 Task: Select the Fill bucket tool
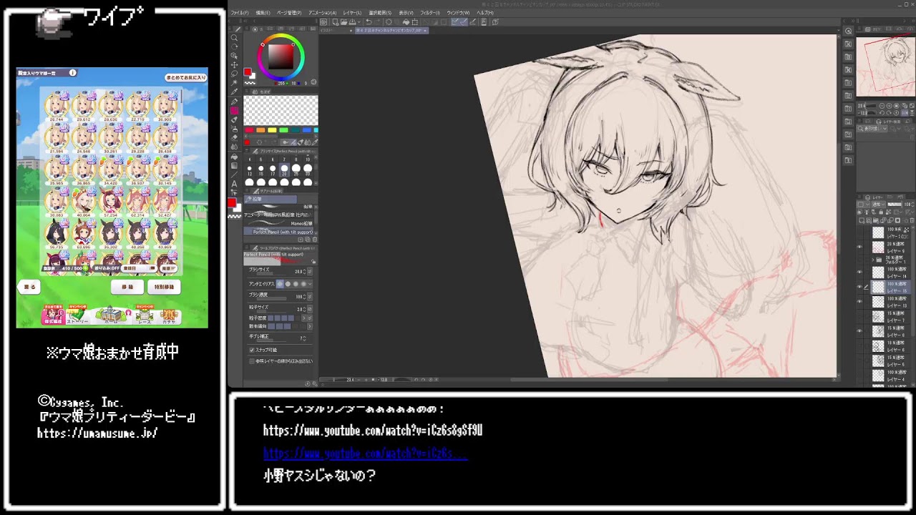(x=234, y=156)
